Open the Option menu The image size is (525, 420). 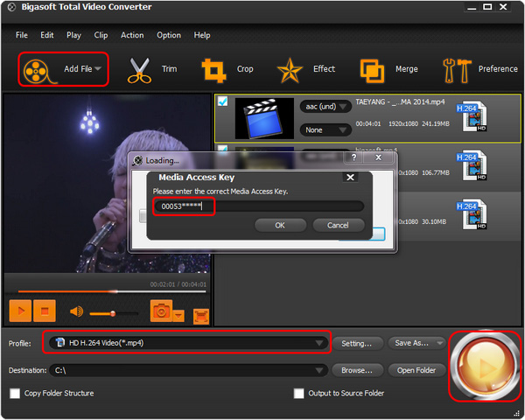(x=169, y=35)
